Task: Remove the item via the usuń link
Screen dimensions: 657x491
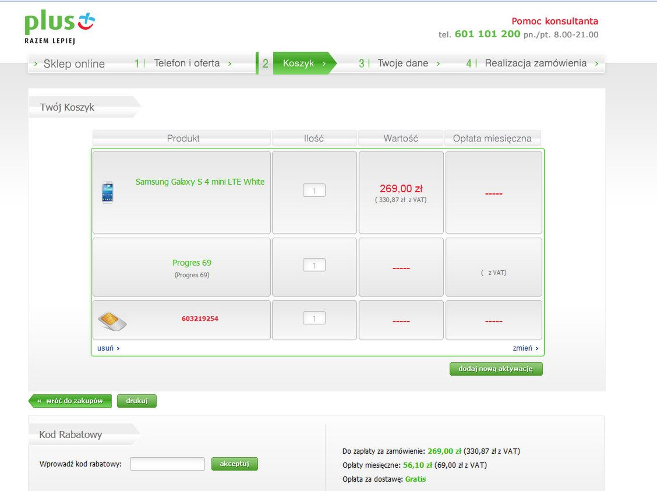Action: (x=108, y=348)
